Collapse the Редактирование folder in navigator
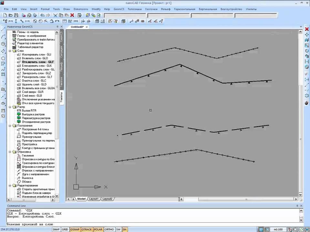Screen dimensions: 310x232 click(10, 186)
